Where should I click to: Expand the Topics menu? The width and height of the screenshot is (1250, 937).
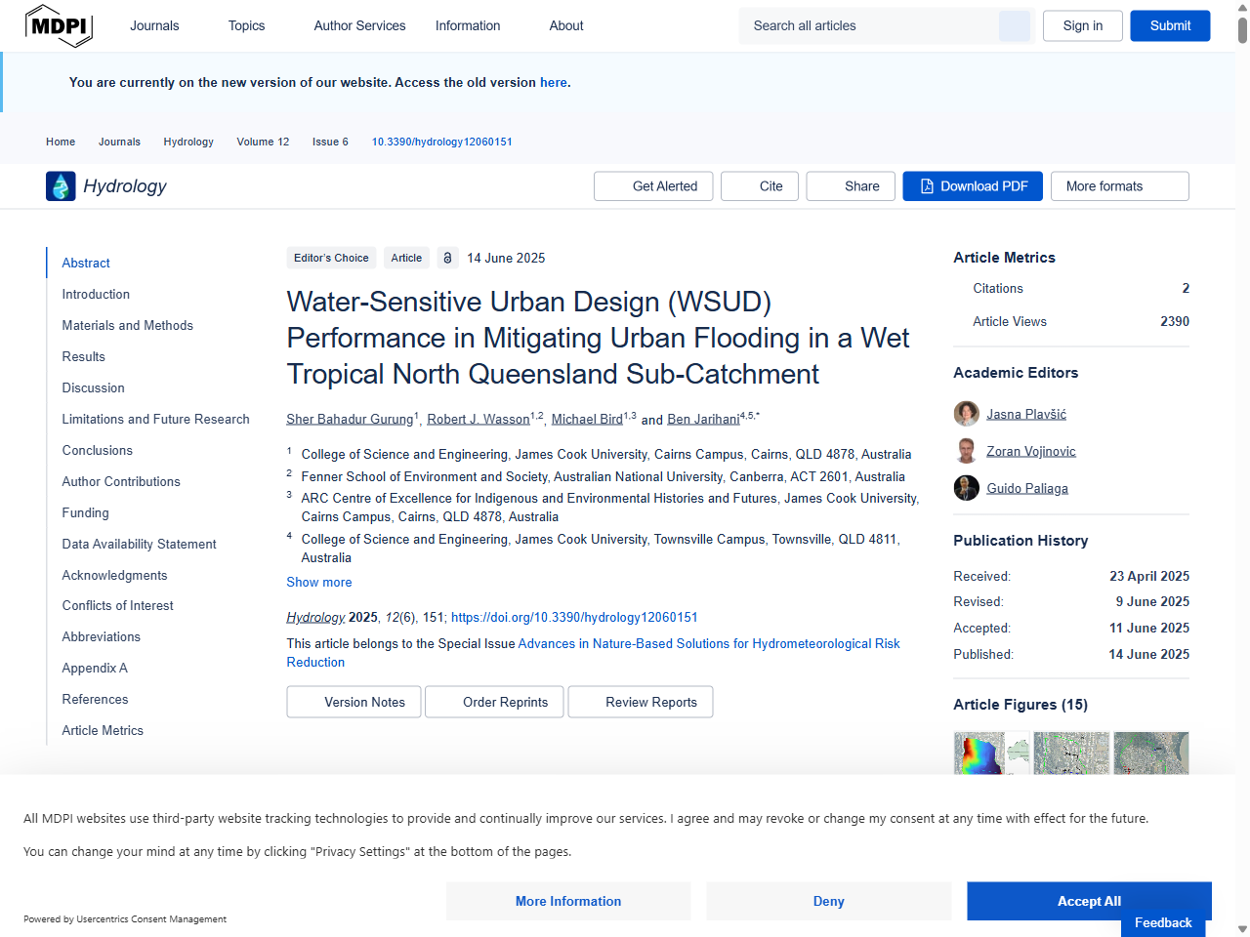coord(245,25)
